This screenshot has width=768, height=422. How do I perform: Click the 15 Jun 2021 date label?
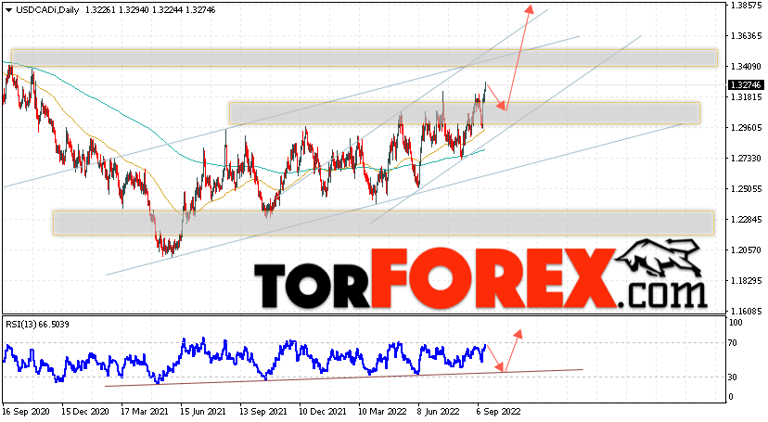point(204,412)
